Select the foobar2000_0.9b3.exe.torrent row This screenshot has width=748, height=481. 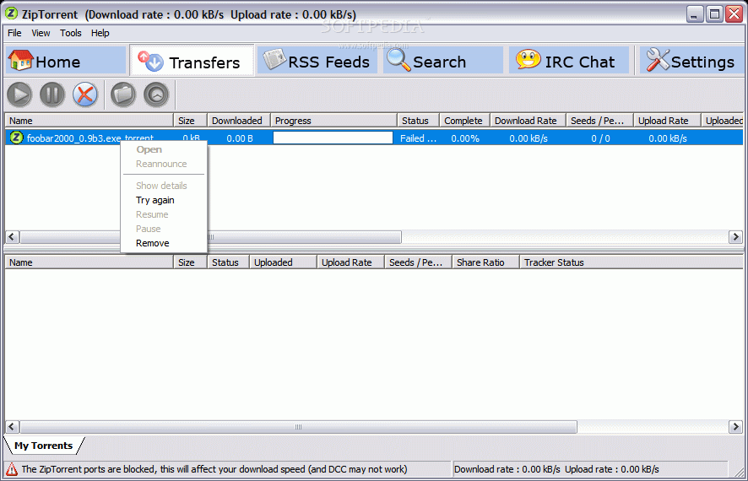click(x=374, y=138)
